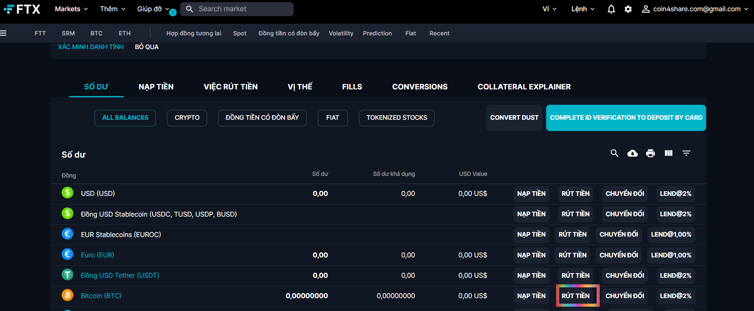
Task: Expand the Giúp đỡ dropdown
Action: tap(153, 9)
